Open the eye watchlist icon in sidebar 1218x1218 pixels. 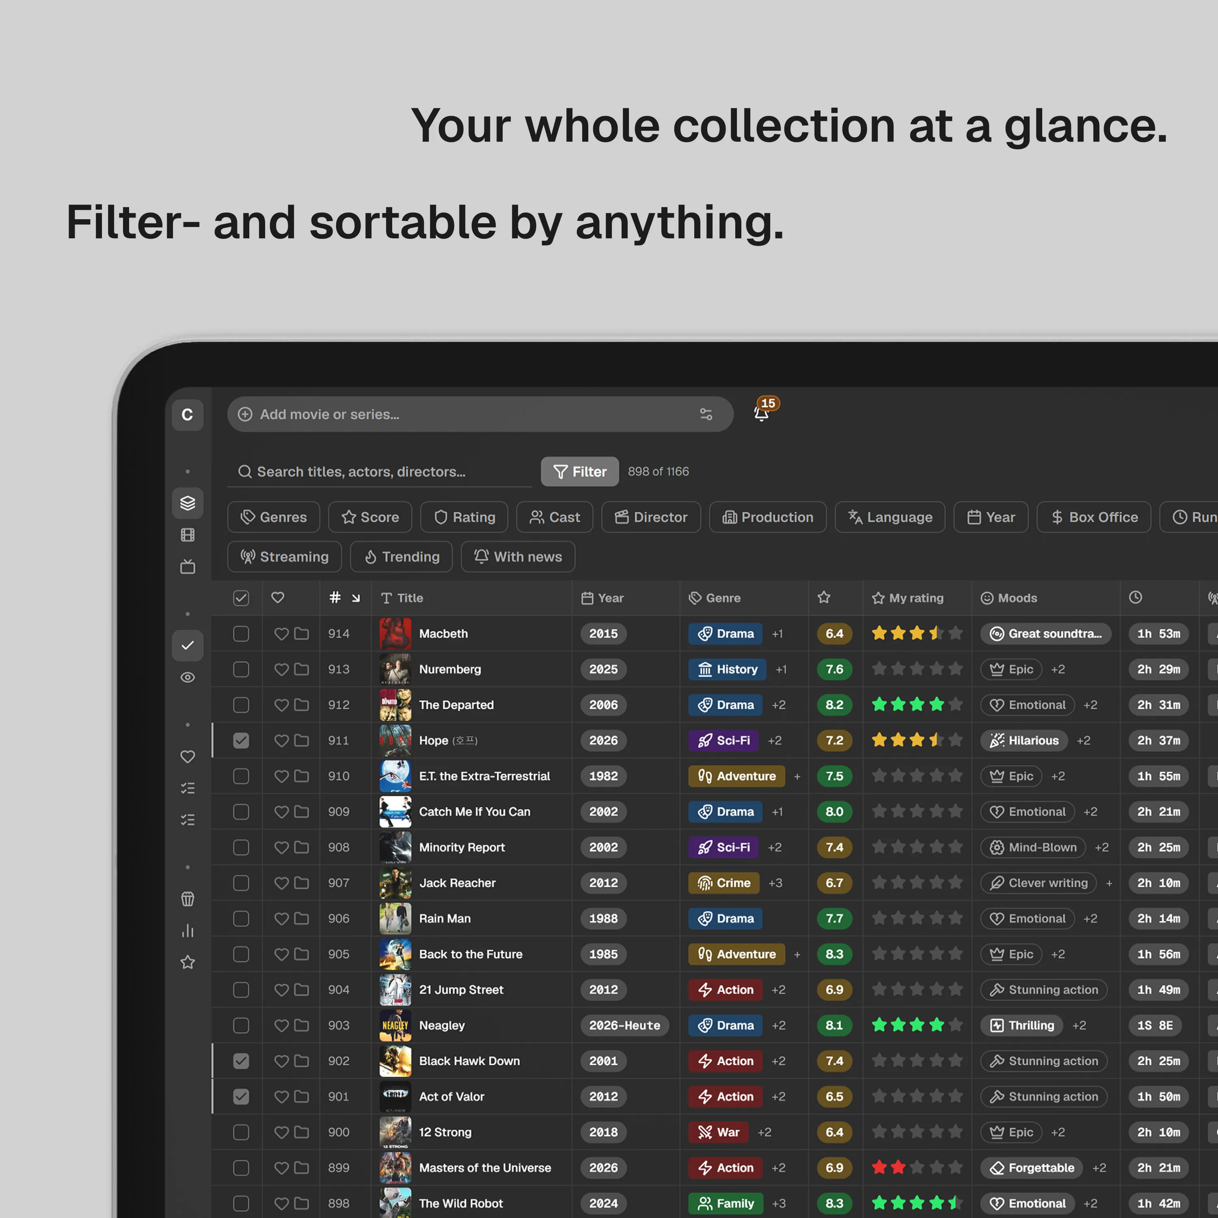coord(187,678)
